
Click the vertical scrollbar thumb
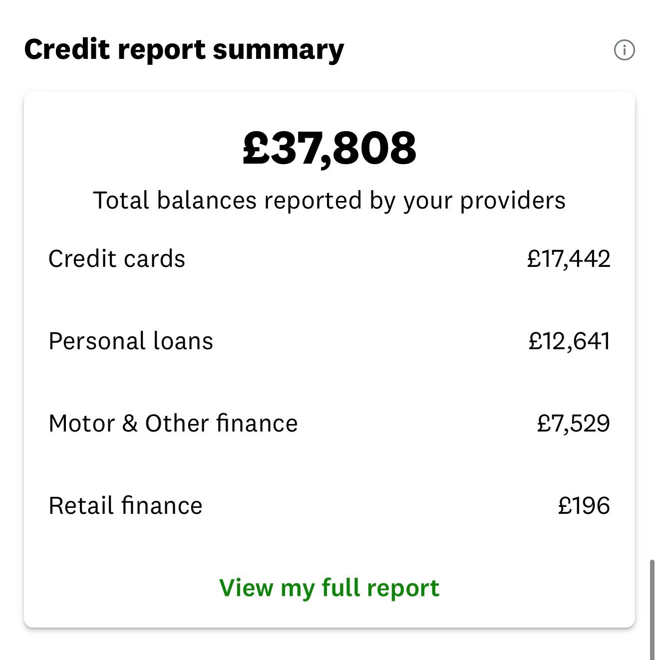click(x=652, y=610)
